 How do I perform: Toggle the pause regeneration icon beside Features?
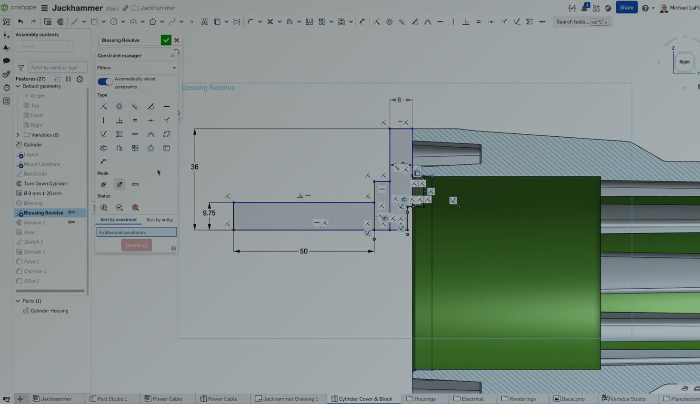coord(68,79)
